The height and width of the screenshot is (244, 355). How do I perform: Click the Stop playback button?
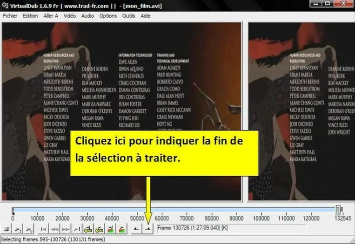[x=6, y=229]
